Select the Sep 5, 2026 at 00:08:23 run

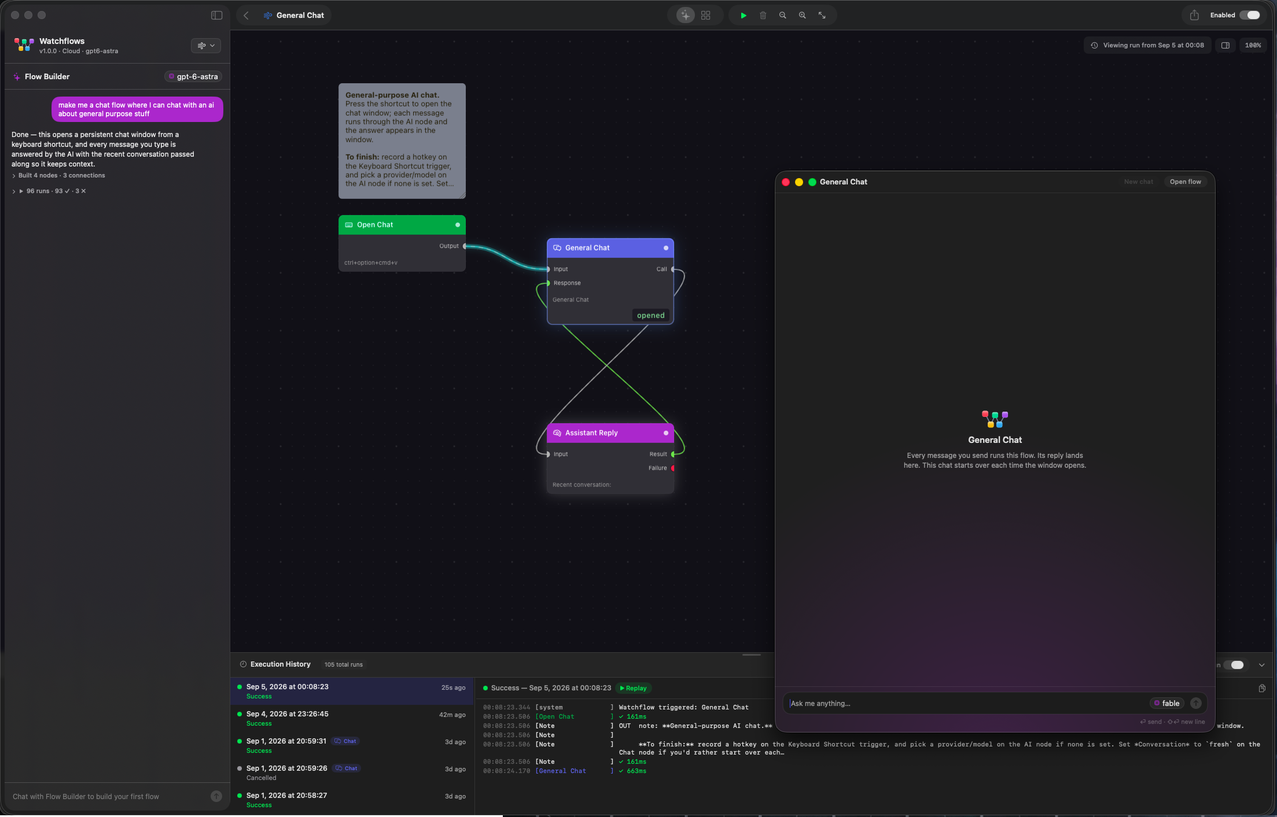click(x=352, y=691)
